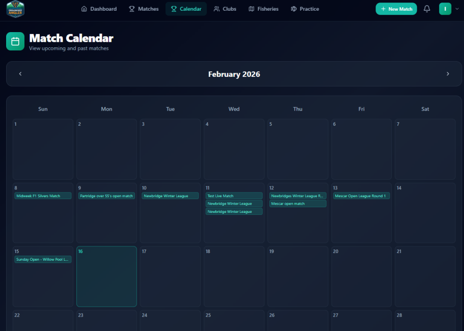Viewport: 464px width, 331px height.
Task: Advance to next month arrow
Action: [x=448, y=74]
